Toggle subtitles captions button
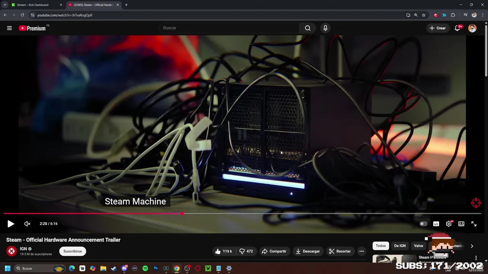Image resolution: width=488 pixels, height=274 pixels. pyautogui.click(x=436, y=224)
